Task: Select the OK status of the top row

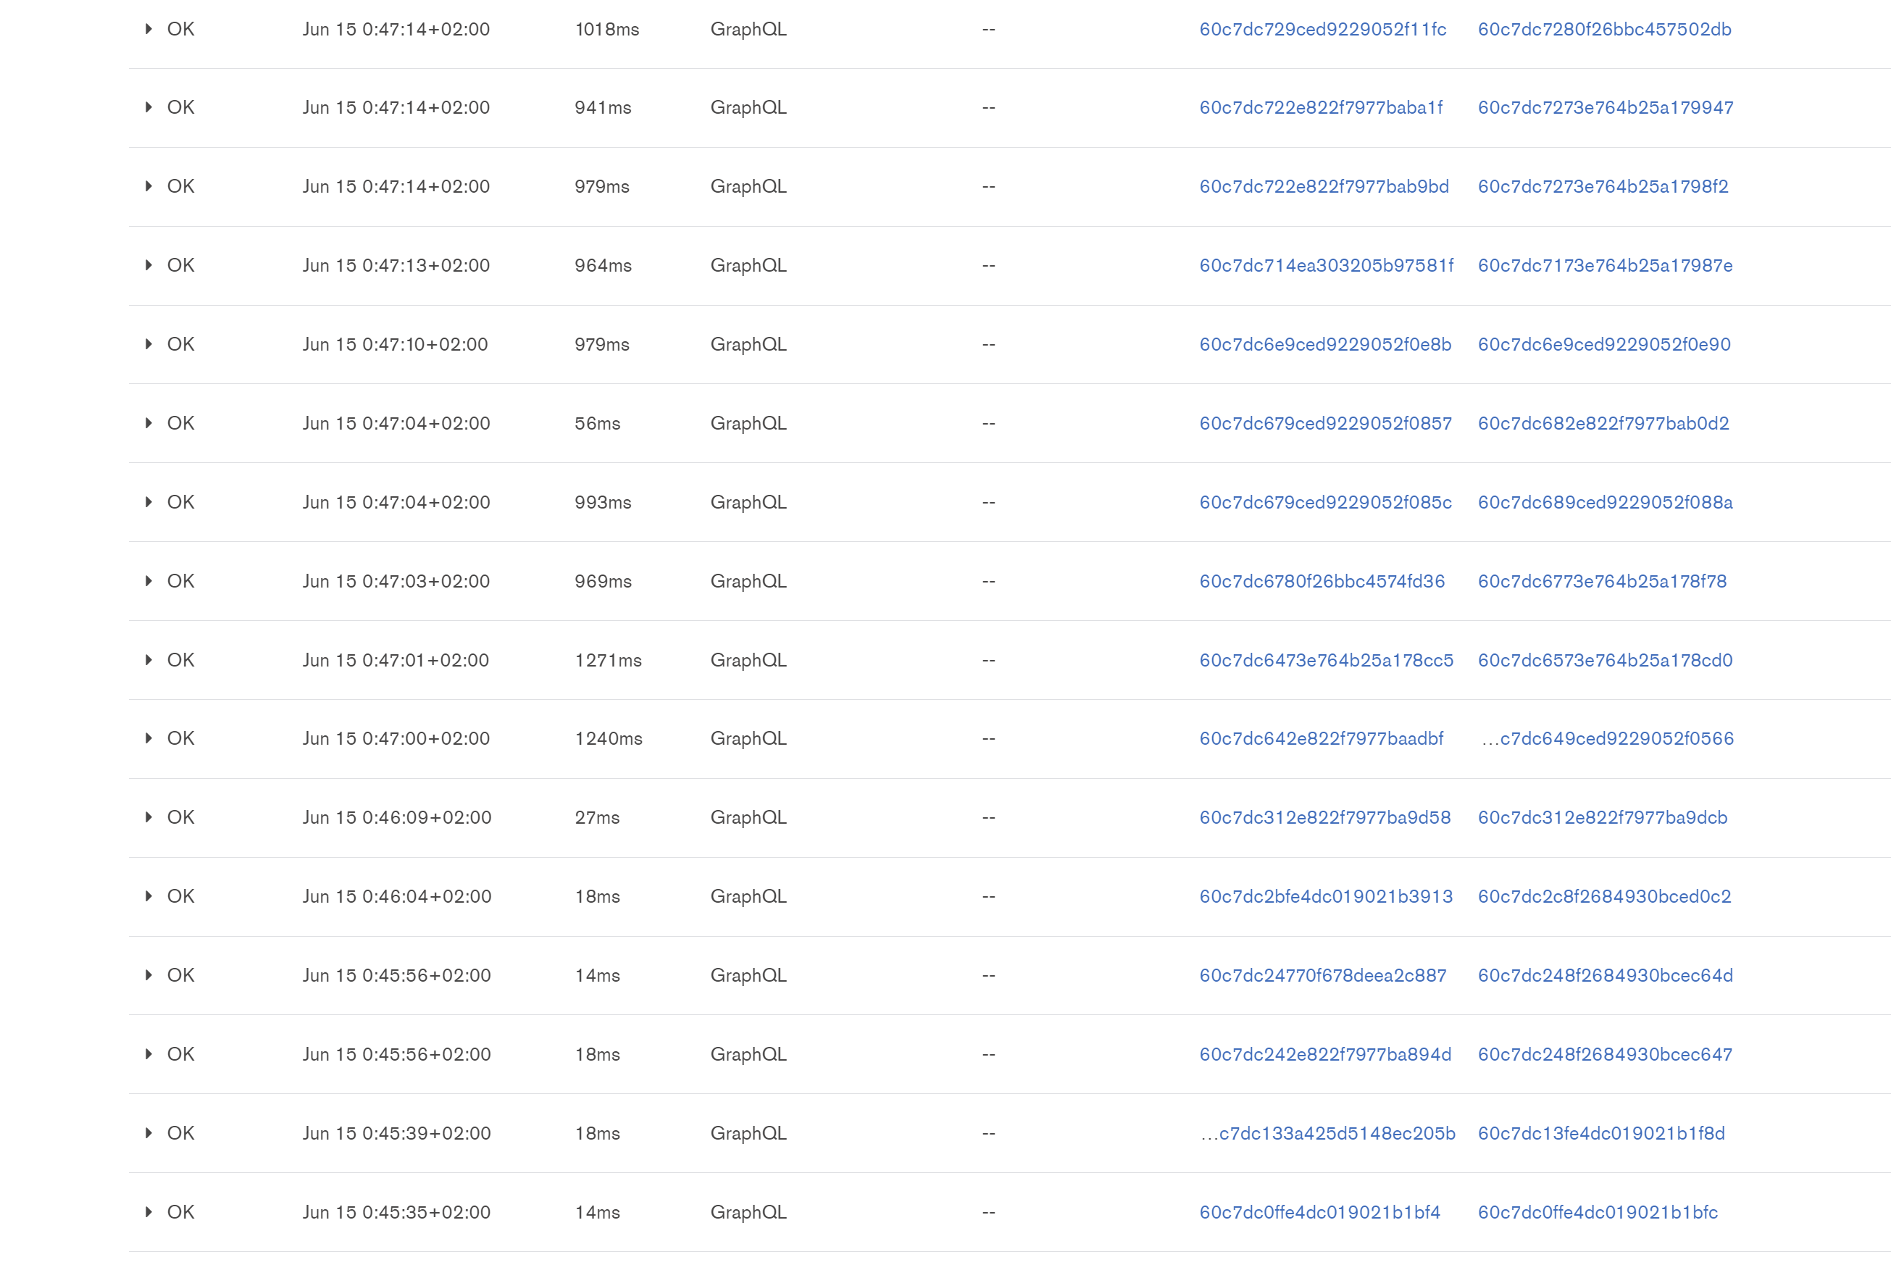Action: [x=180, y=28]
